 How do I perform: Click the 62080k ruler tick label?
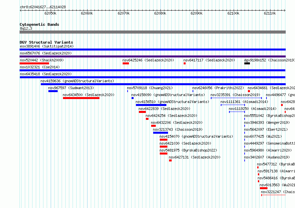[x=160, y=13]
